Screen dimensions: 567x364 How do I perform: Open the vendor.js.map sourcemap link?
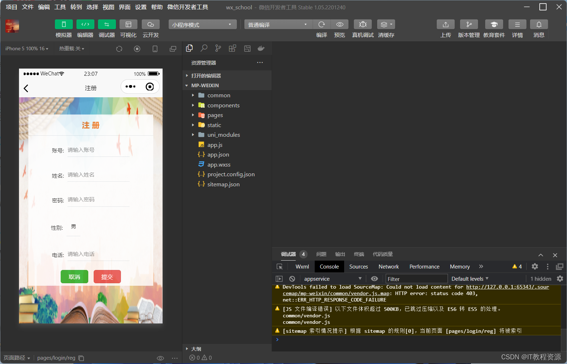(x=416, y=290)
